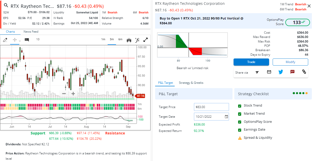Click the Volume 4.56M value
This screenshot has height=161, width=312.
point(144,24)
